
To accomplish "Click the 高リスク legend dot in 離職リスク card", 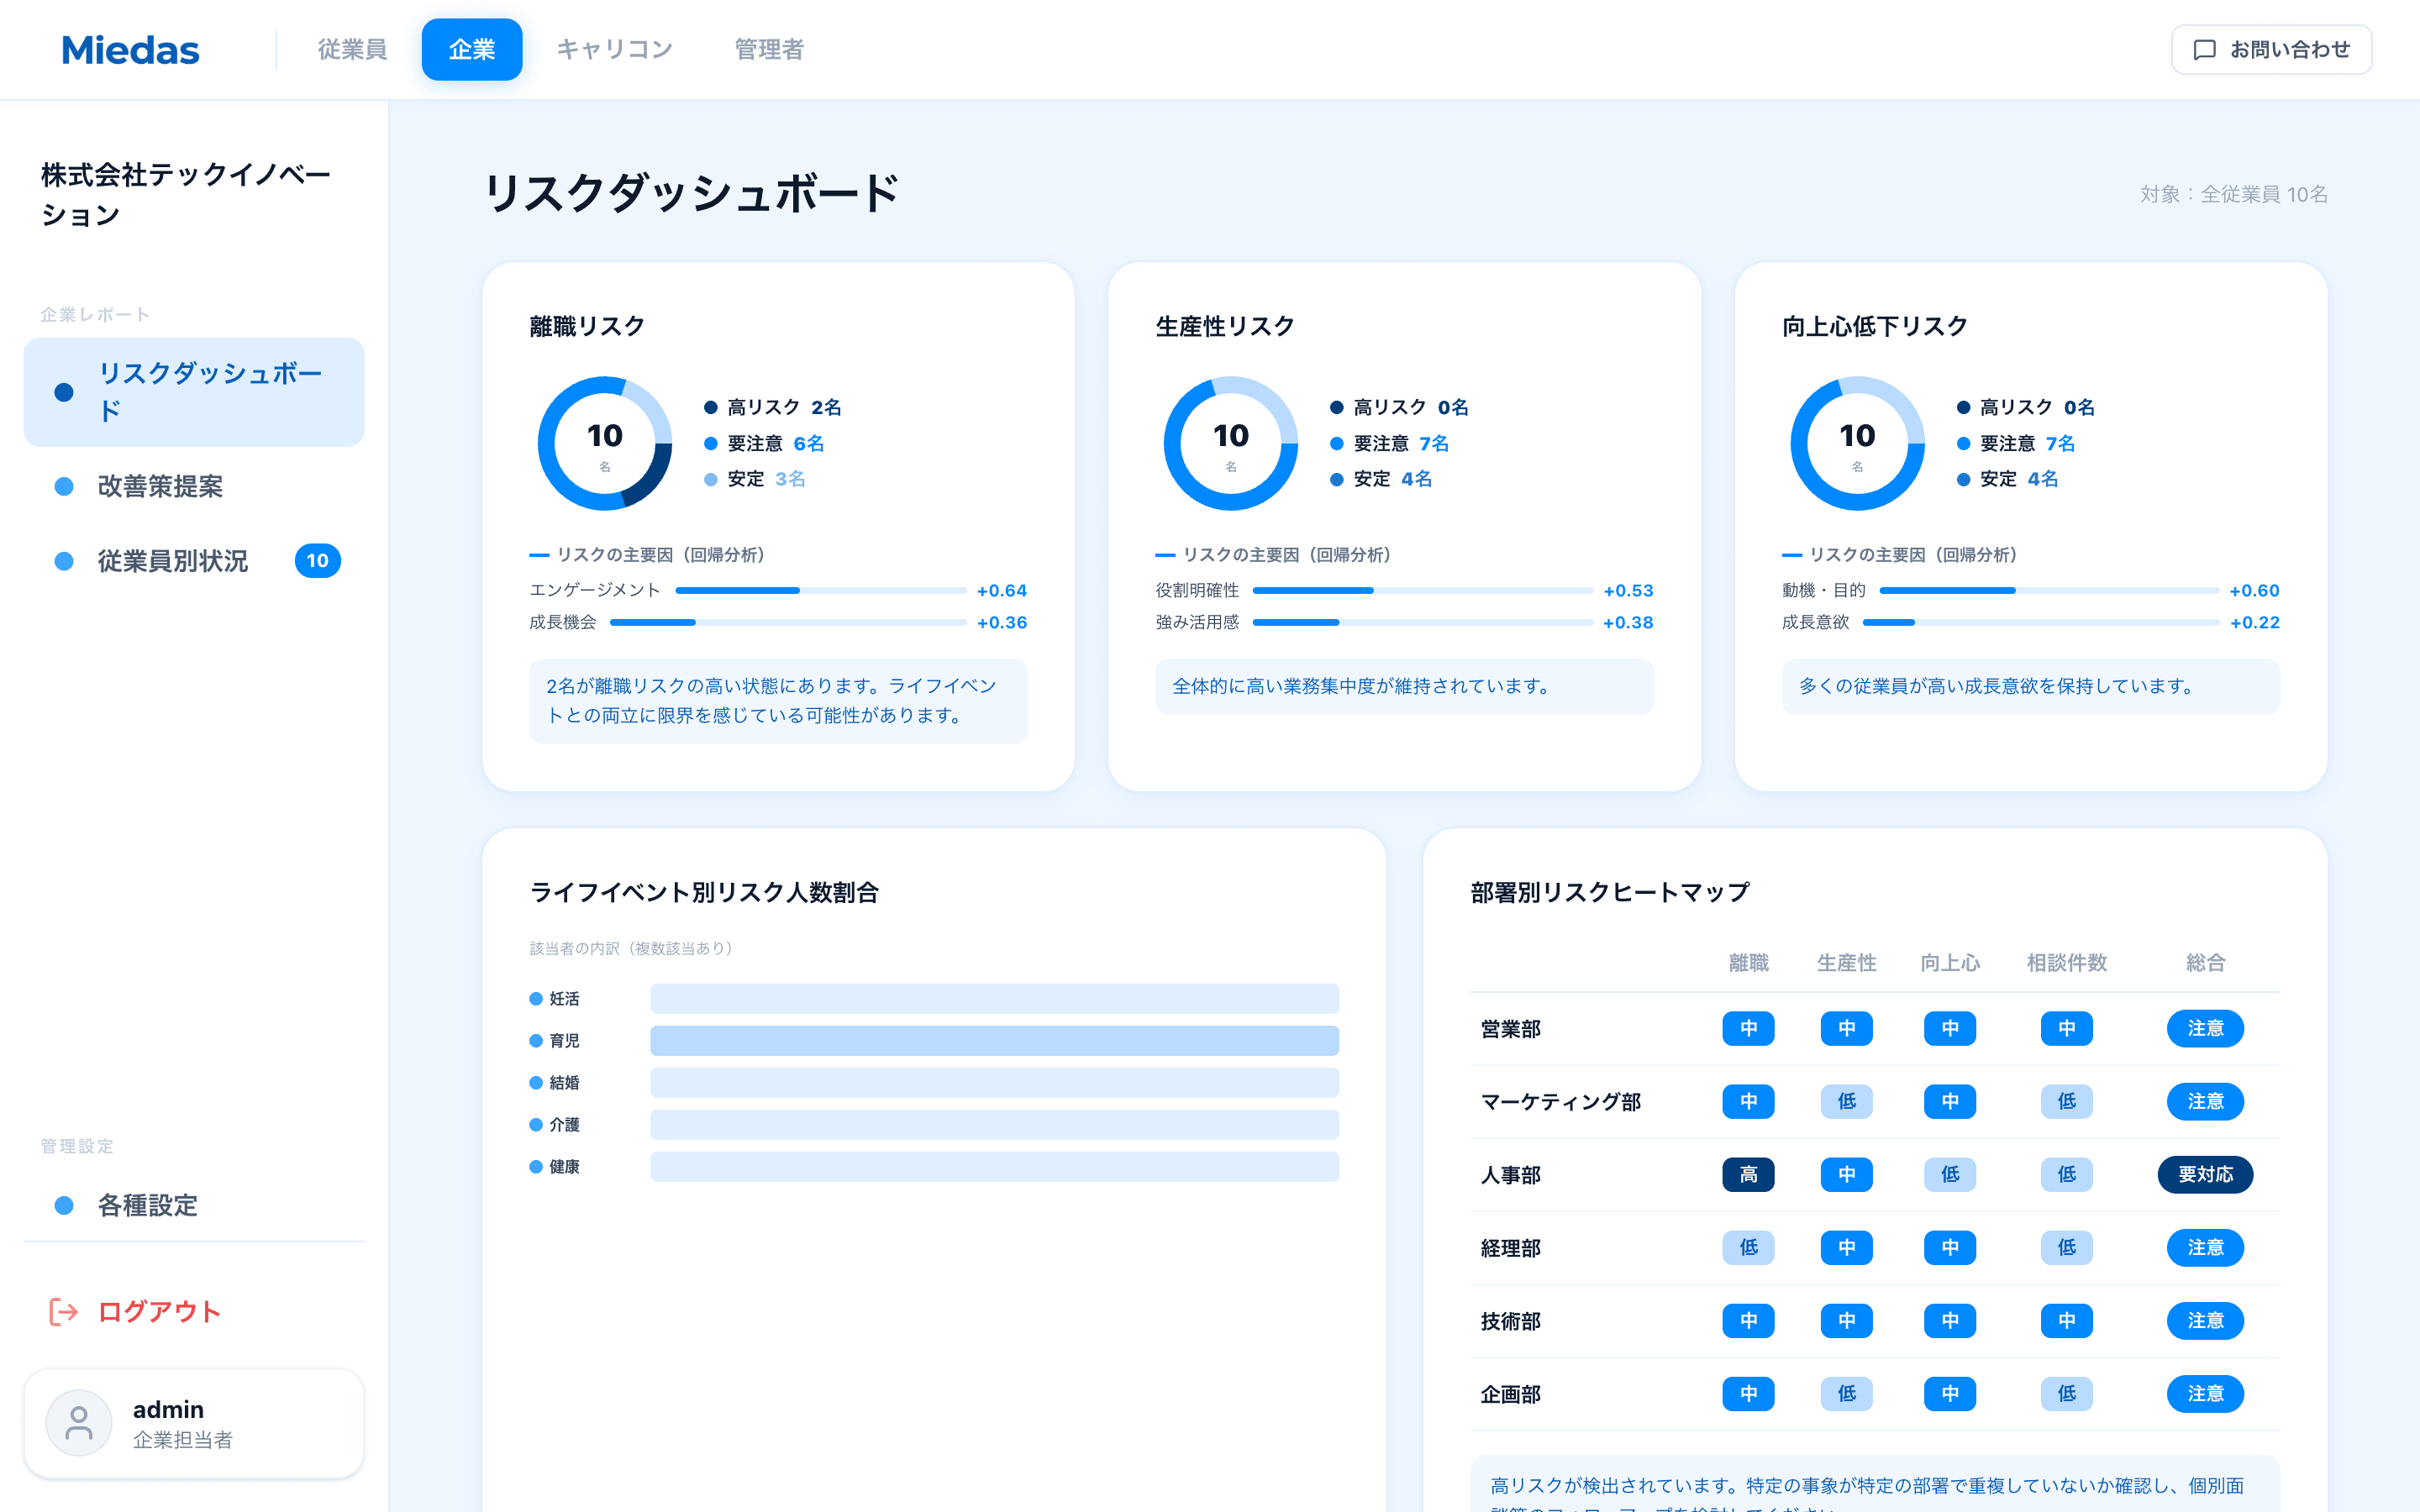I will (x=711, y=407).
